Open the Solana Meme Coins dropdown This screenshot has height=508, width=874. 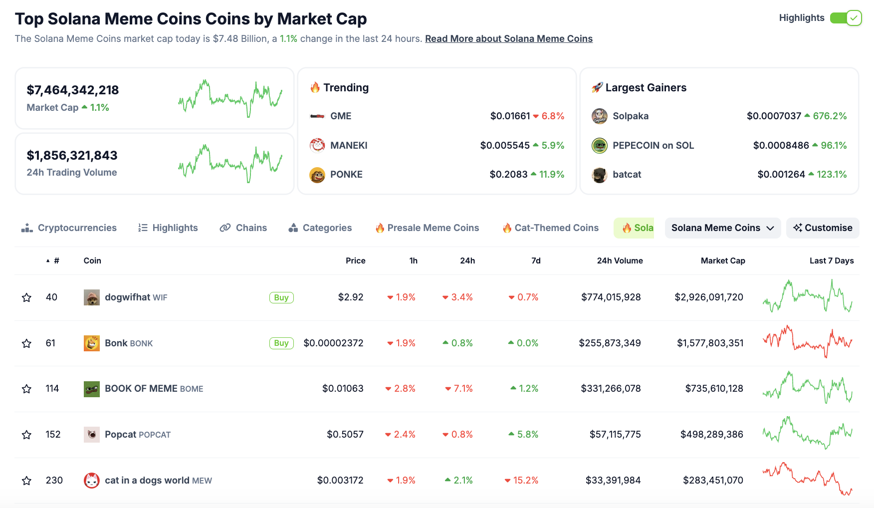pos(722,228)
